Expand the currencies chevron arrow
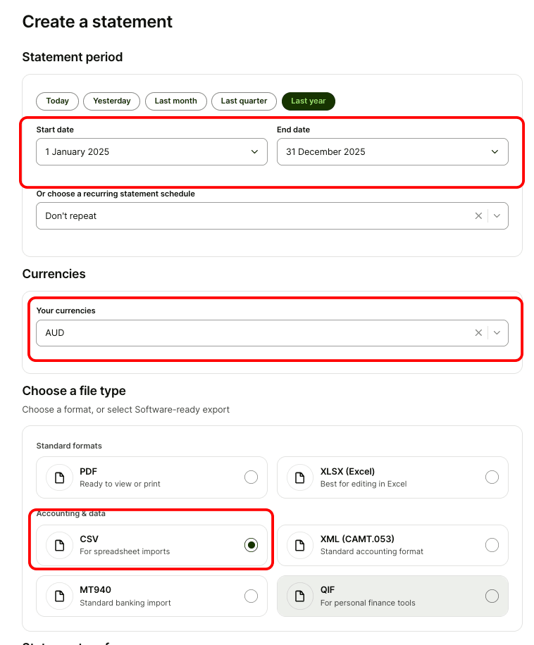Screen dimensions: 534x645 (x=497, y=333)
